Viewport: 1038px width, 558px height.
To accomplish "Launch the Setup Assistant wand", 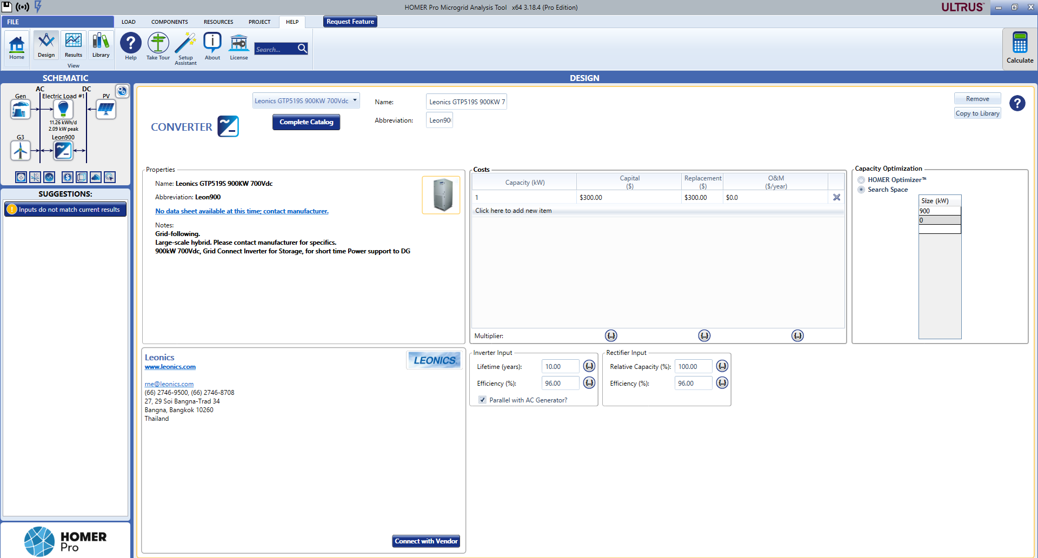I will click(185, 43).
